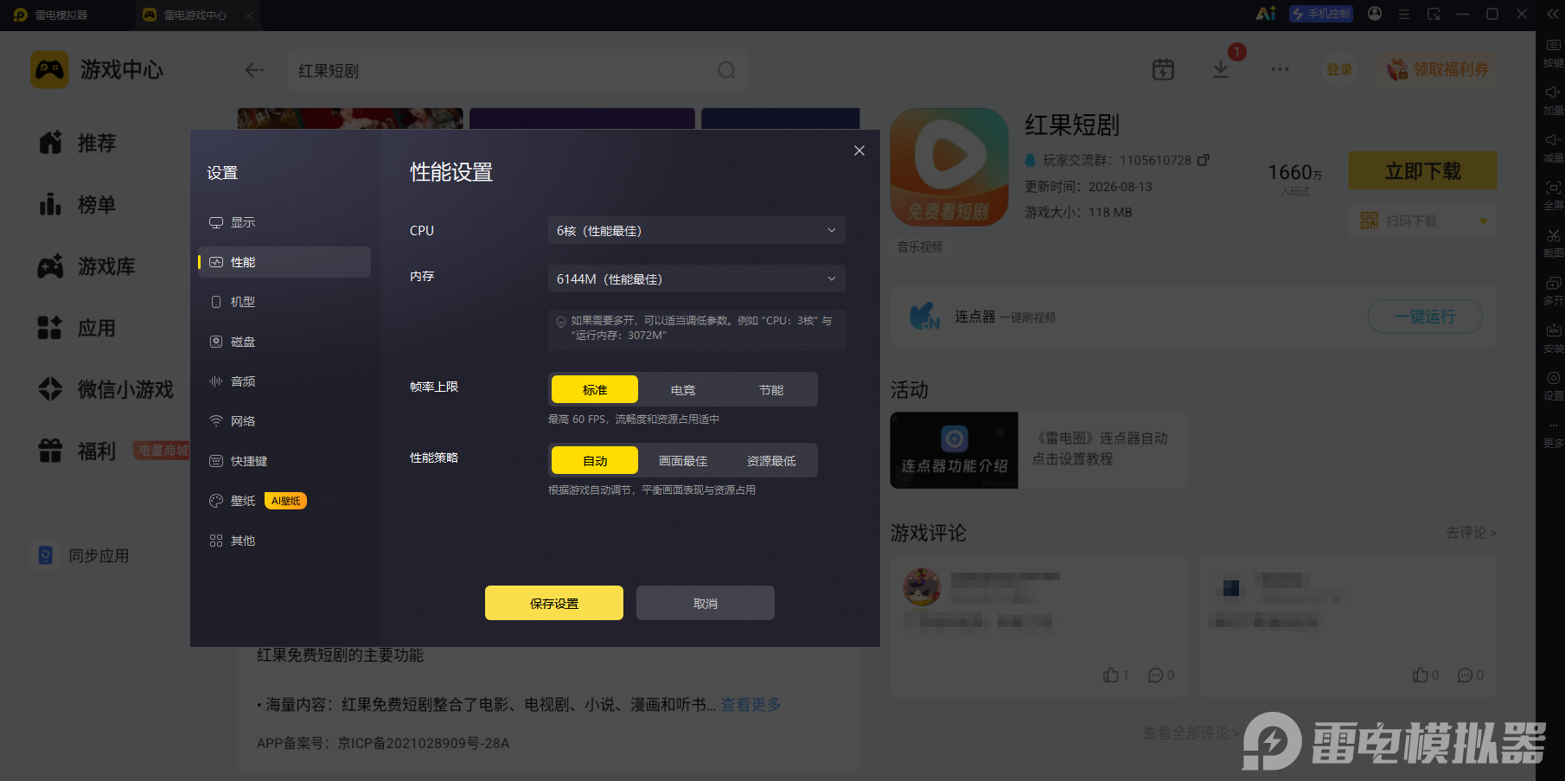Screen dimensions: 1565x781
Task: Close the 雷电游戏中心 tab
Action: pos(249,15)
